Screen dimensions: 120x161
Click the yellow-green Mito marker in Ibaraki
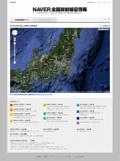69,62
